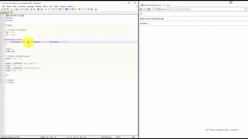Screen dimensions: 248x139
Task: Toggle Show All Characters icon
Action: [x=63, y=9]
